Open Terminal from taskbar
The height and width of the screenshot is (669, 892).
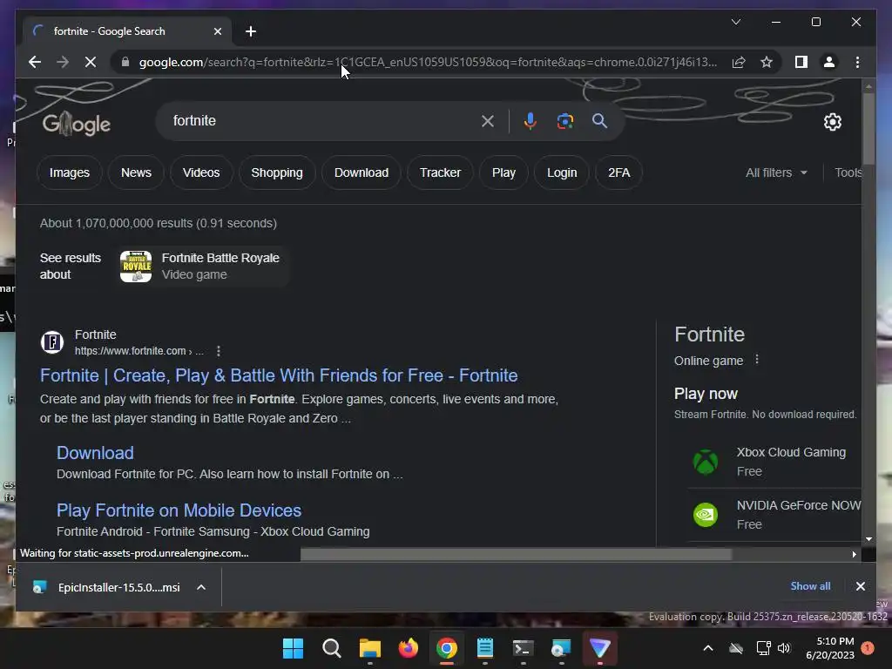523,648
